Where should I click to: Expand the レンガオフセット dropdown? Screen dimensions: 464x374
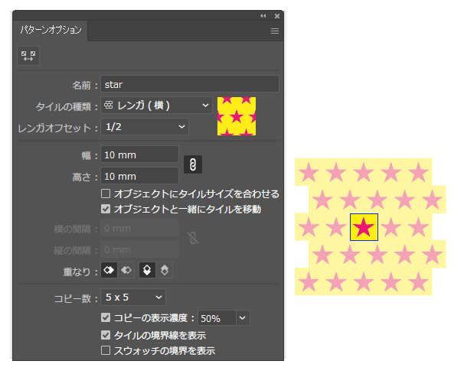click(145, 126)
